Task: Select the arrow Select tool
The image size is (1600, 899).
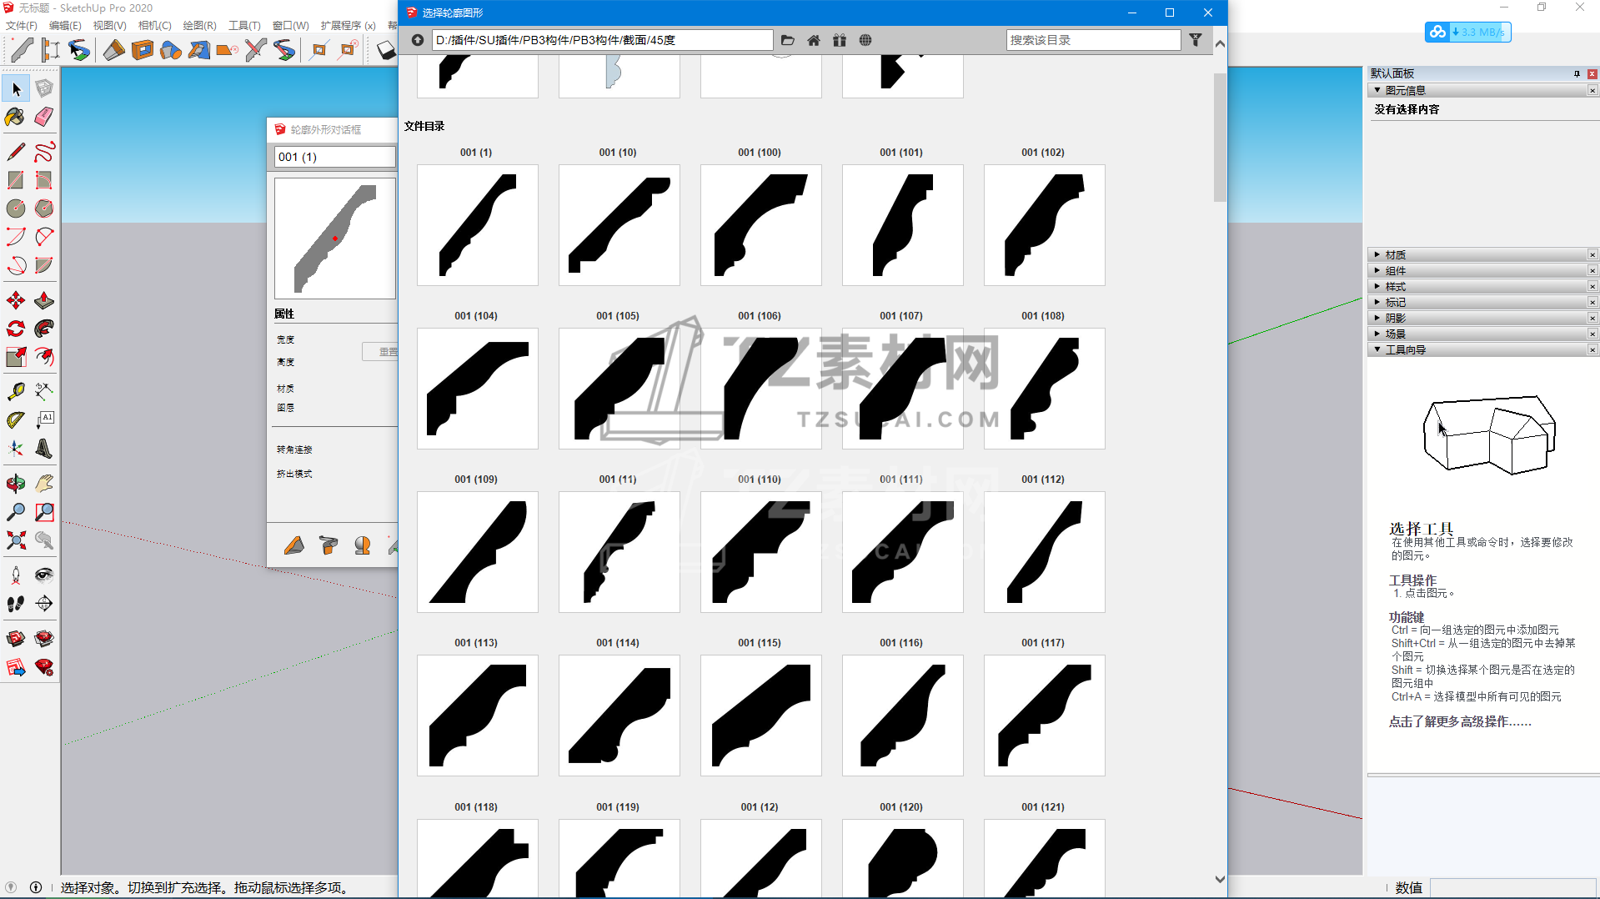Action: click(x=16, y=88)
